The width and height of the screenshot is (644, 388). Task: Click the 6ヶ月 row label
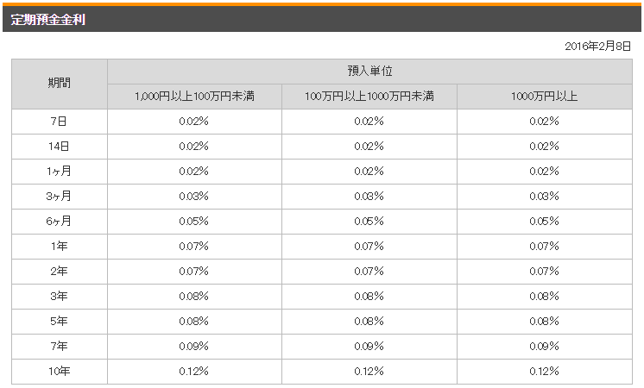[x=60, y=222]
